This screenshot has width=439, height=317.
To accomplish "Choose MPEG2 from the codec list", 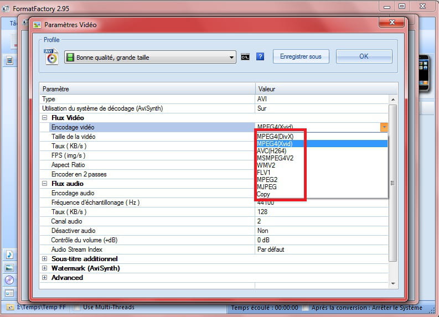I will (322, 180).
